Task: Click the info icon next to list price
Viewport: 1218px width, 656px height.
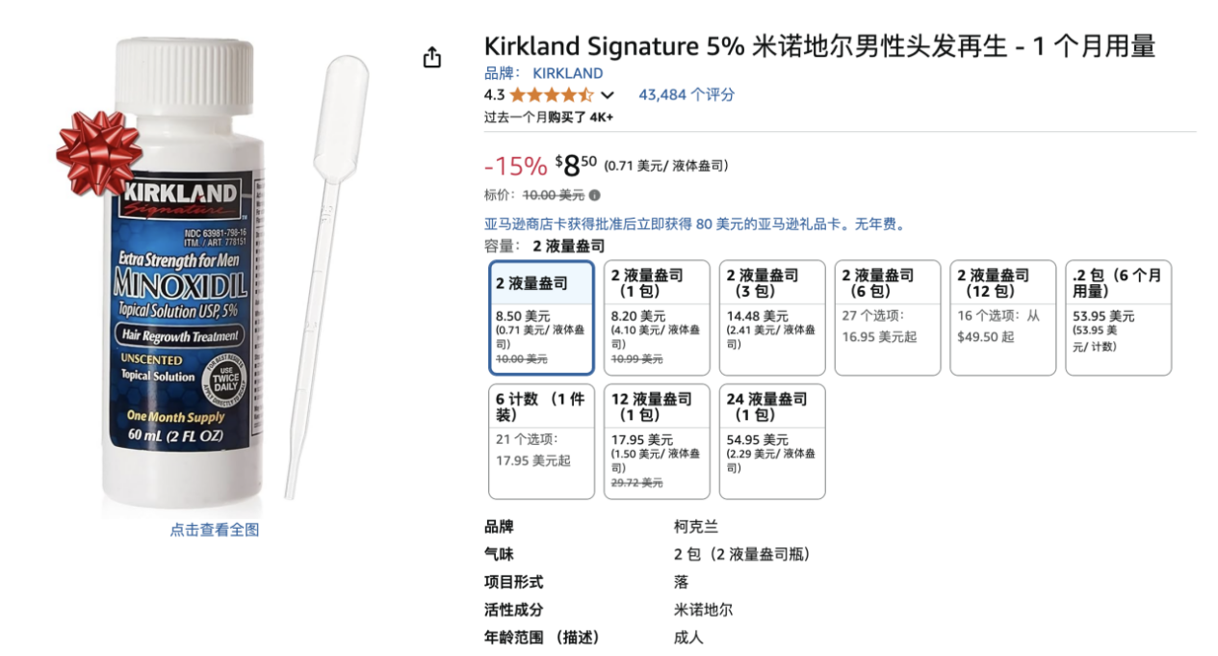Action: click(594, 196)
